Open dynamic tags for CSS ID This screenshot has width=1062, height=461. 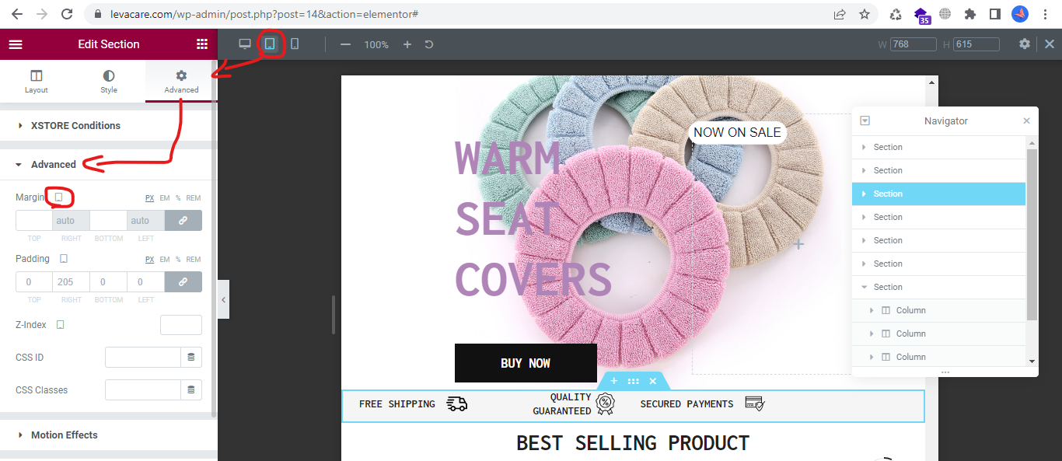coord(191,358)
